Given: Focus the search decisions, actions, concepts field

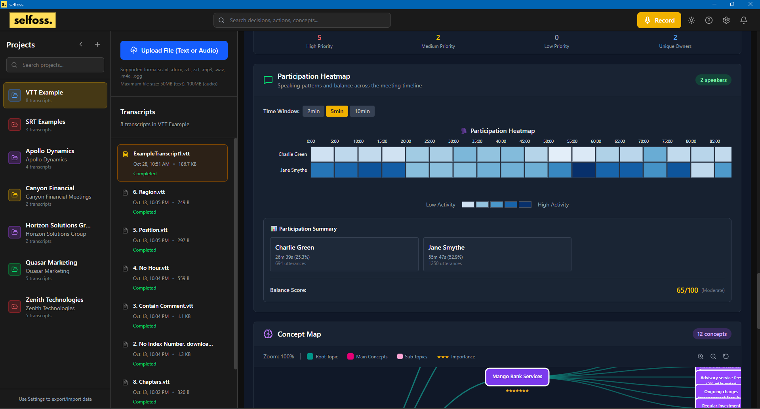Looking at the screenshot, I should pos(302,20).
